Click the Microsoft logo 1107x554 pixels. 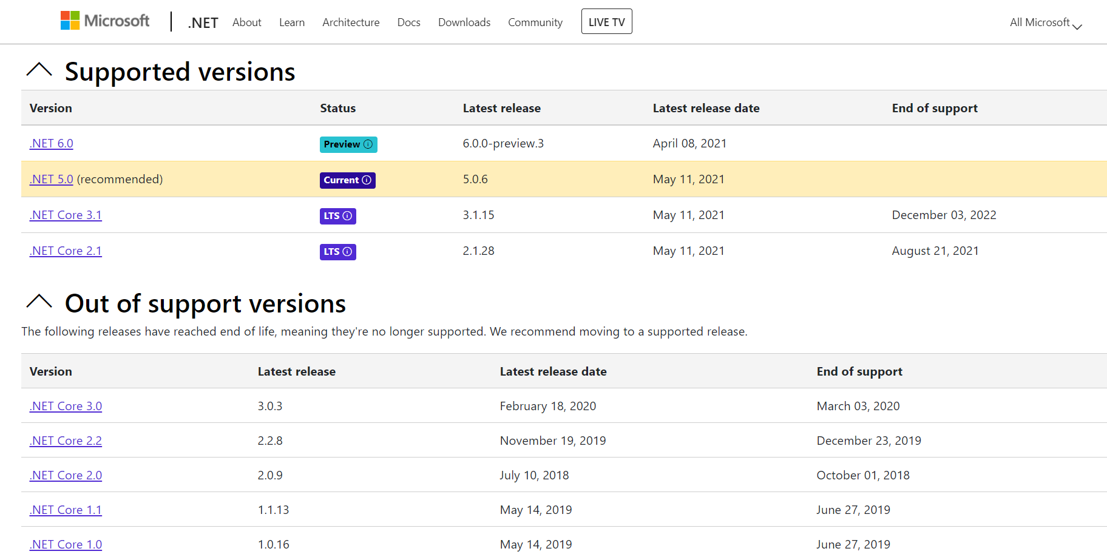point(105,21)
